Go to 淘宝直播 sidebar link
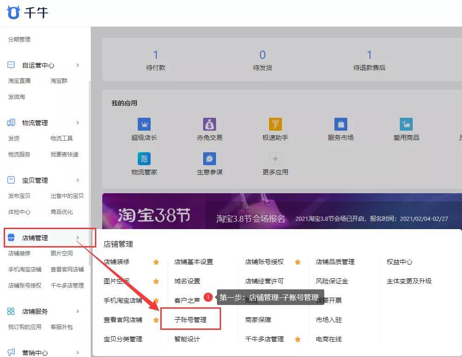Image resolution: width=462 pixels, height=357 pixels. pos(19,81)
